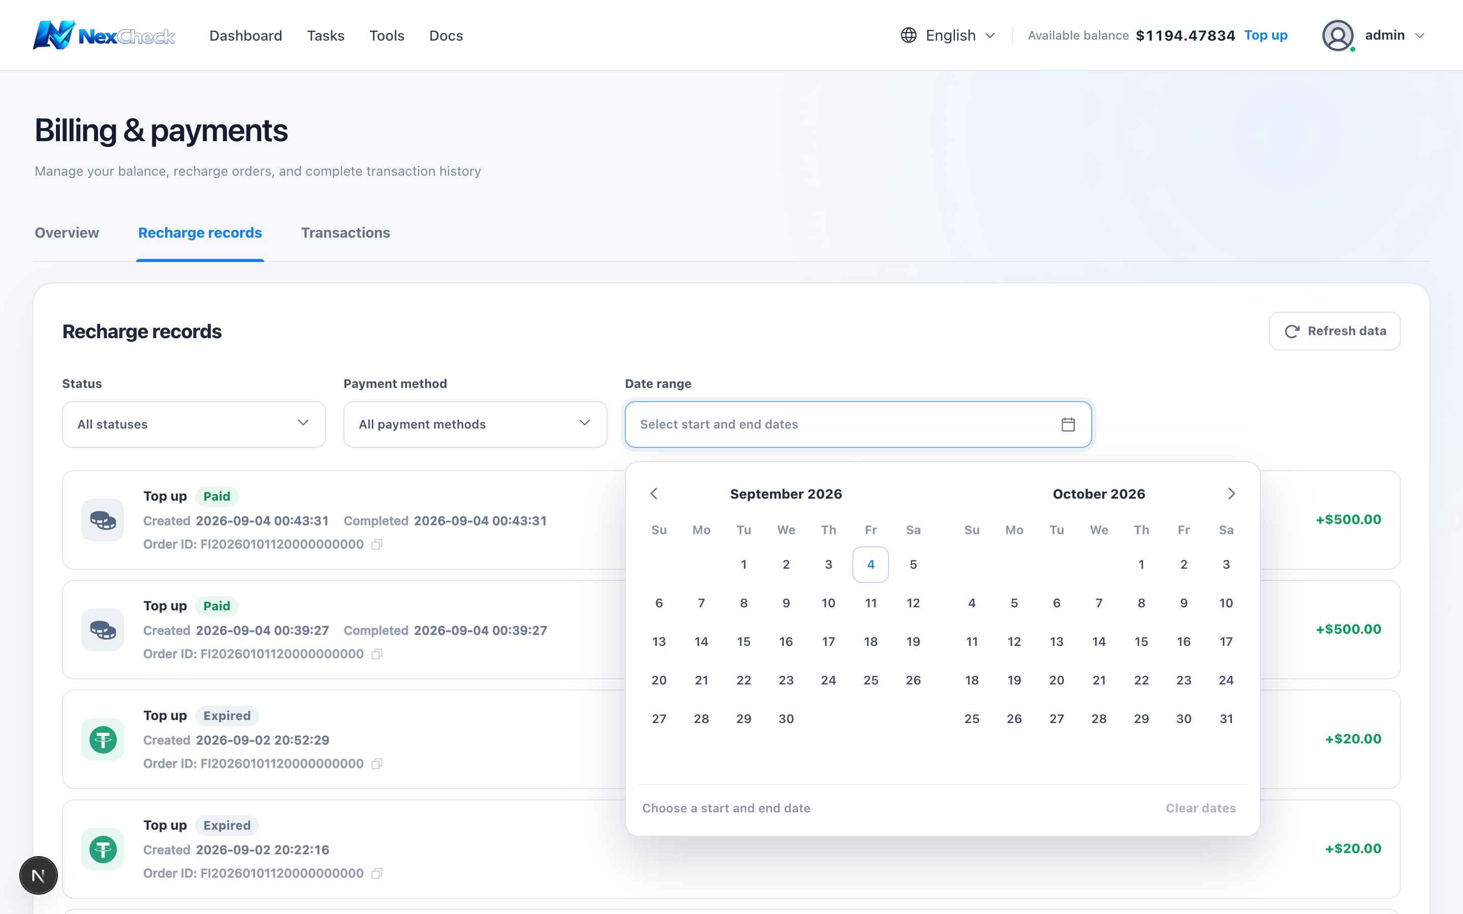Click Created time 2026-09-02 20:52:29

coord(262,740)
